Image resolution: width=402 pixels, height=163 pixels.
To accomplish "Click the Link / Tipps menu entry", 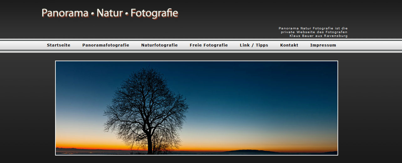I will (x=254, y=45).
